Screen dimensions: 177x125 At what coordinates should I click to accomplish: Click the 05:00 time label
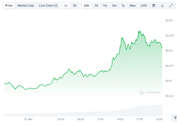coord(61,119)
